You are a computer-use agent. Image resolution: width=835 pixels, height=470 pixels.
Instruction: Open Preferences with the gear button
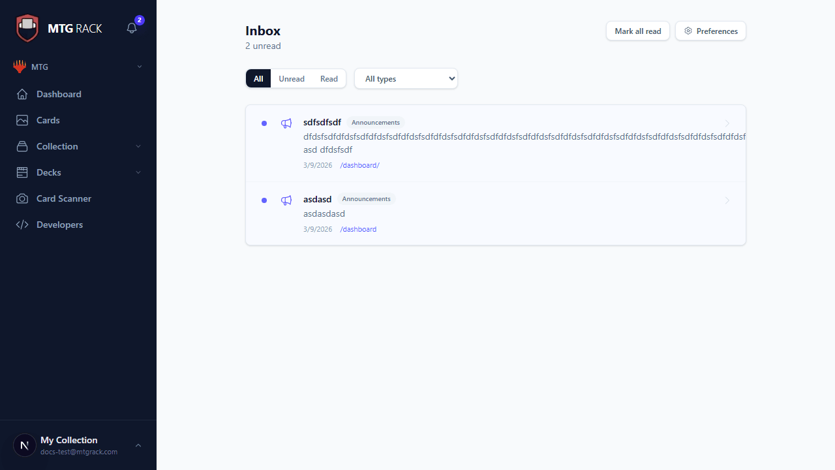coord(710,31)
